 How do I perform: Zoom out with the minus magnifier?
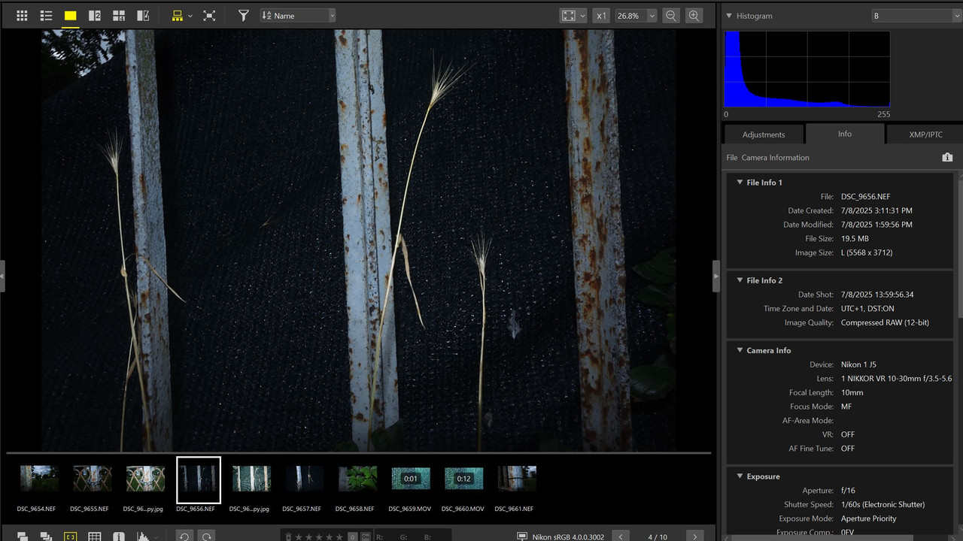point(671,15)
